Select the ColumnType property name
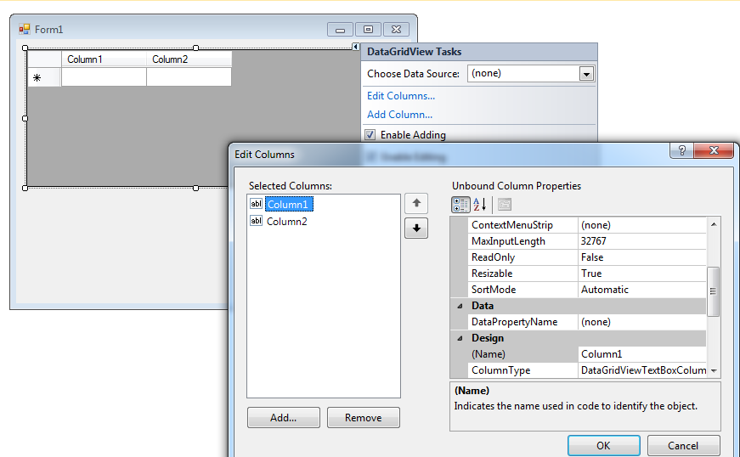Image resolution: width=740 pixels, height=457 pixels. pyautogui.click(x=500, y=370)
